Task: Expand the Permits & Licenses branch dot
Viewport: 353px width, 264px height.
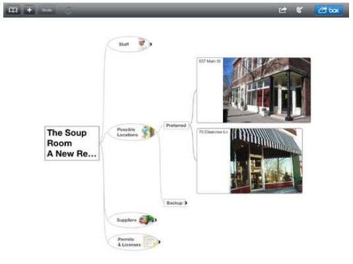Action: pyautogui.click(x=159, y=242)
